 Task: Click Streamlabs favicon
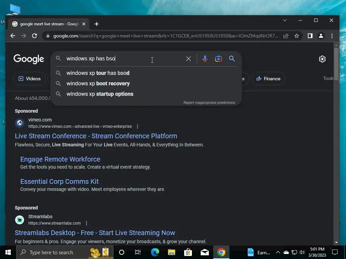click(20, 220)
